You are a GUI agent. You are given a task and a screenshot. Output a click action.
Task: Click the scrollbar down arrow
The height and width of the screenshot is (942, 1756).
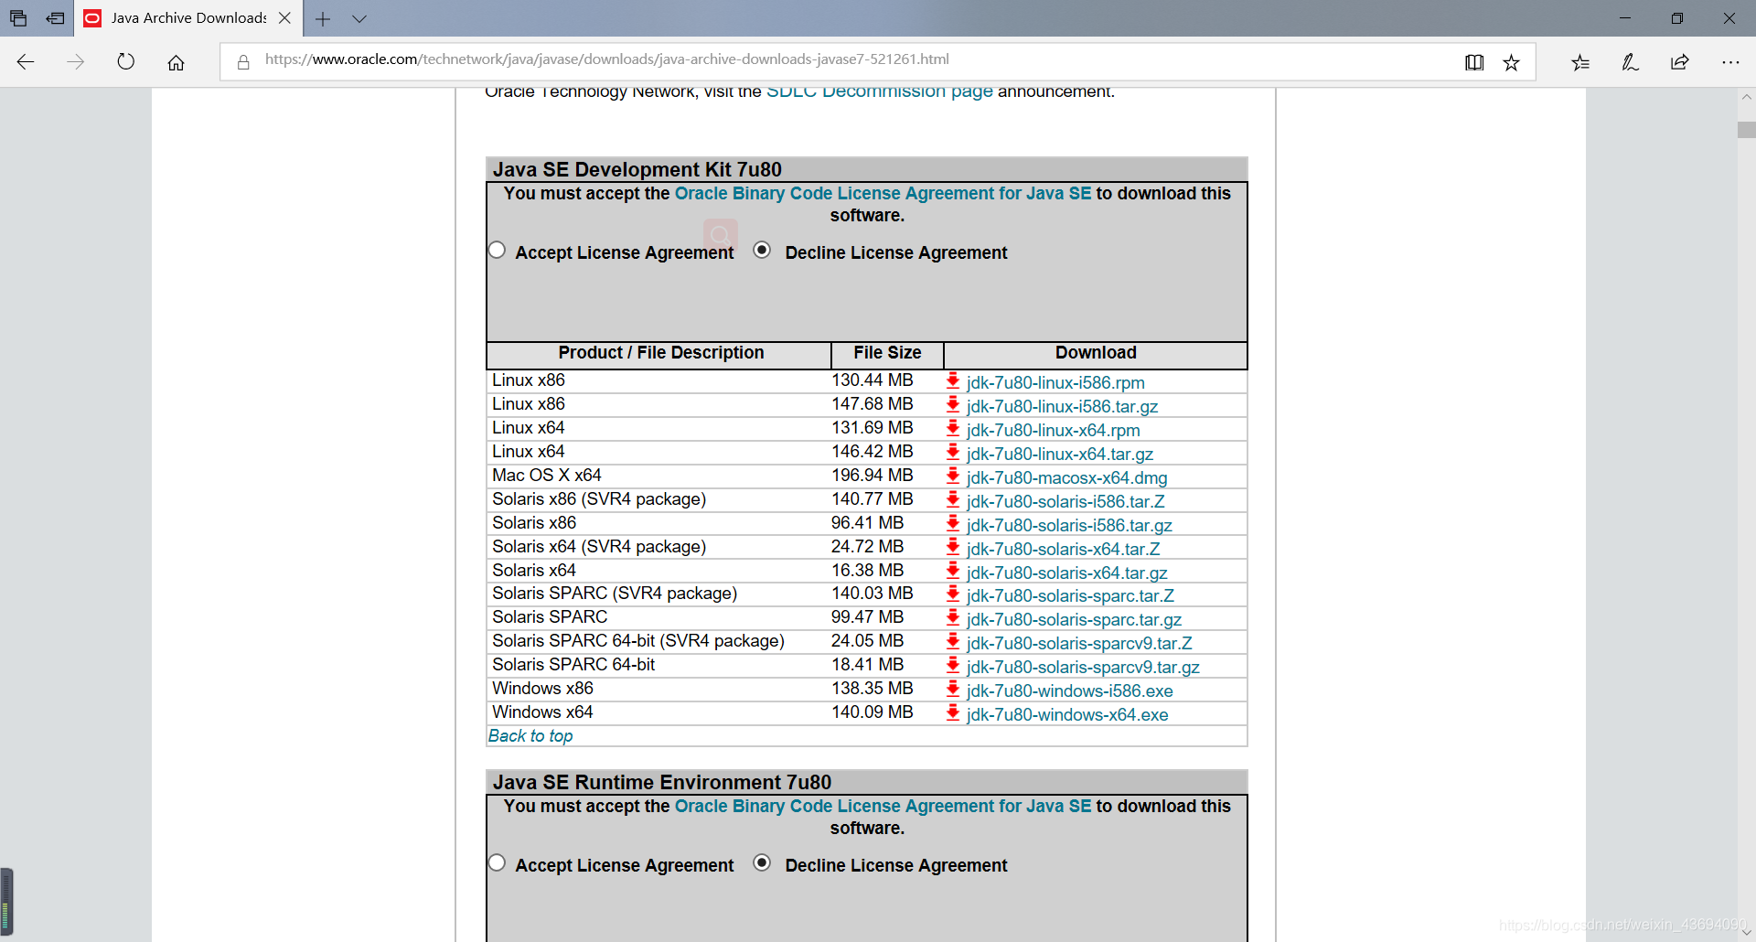(x=1746, y=932)
